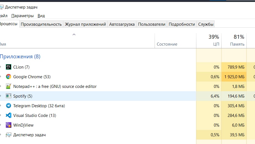
Task: Sort by the ЦП 39% column header
Action: click(x=209, y=41)
